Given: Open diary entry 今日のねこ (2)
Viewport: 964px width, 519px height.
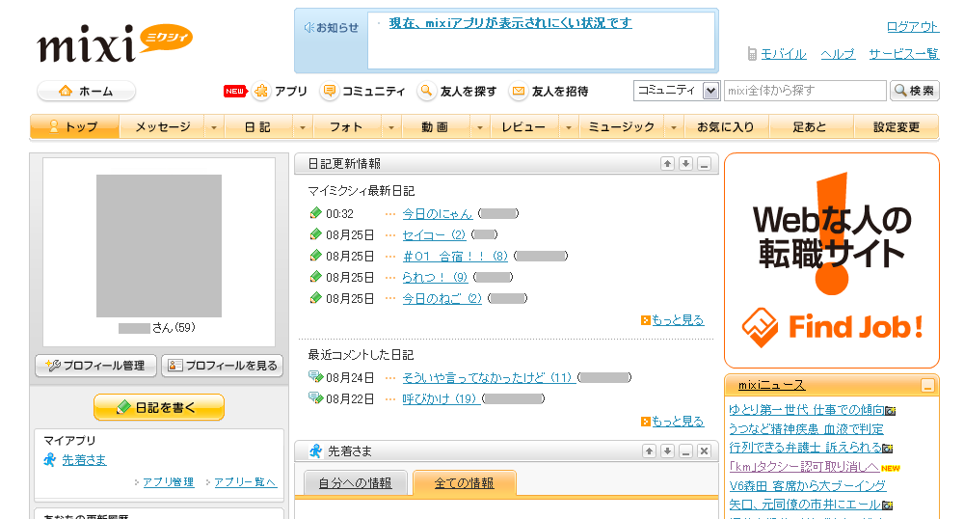Looking at the screenshot, I should coord(442,298).
